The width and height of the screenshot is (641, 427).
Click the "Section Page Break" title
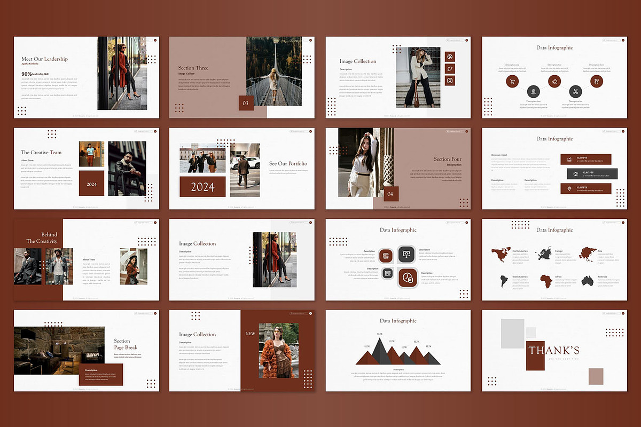pyautogui.click(x=126, y=344)
